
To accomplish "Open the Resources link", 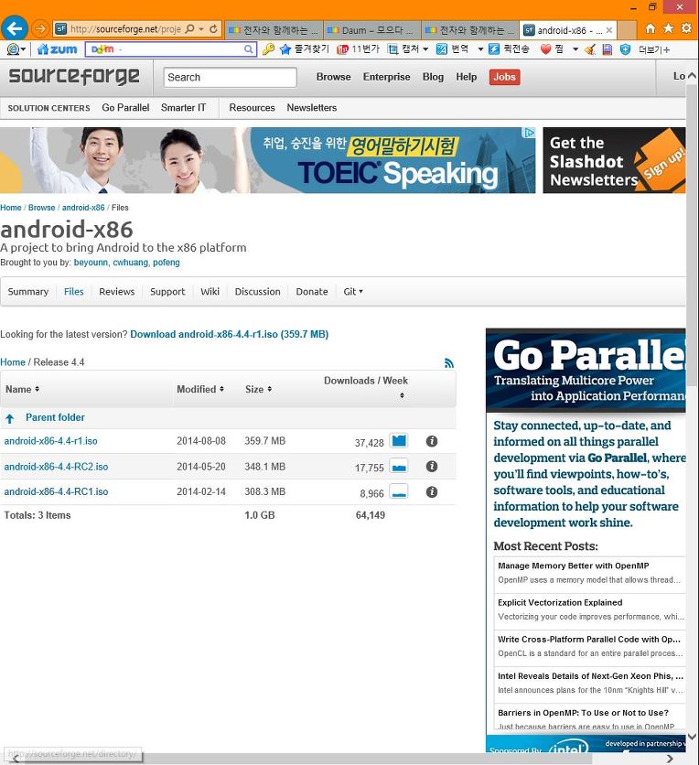I will point(252,108).
